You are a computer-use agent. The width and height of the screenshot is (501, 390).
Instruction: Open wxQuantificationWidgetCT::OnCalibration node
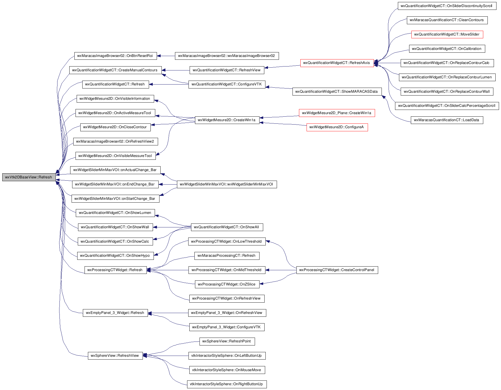tap(447, 49)
